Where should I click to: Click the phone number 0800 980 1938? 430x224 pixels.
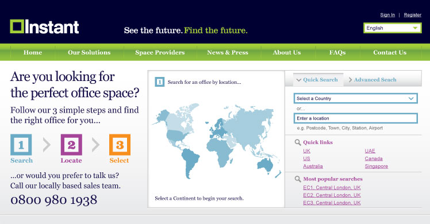54,200
